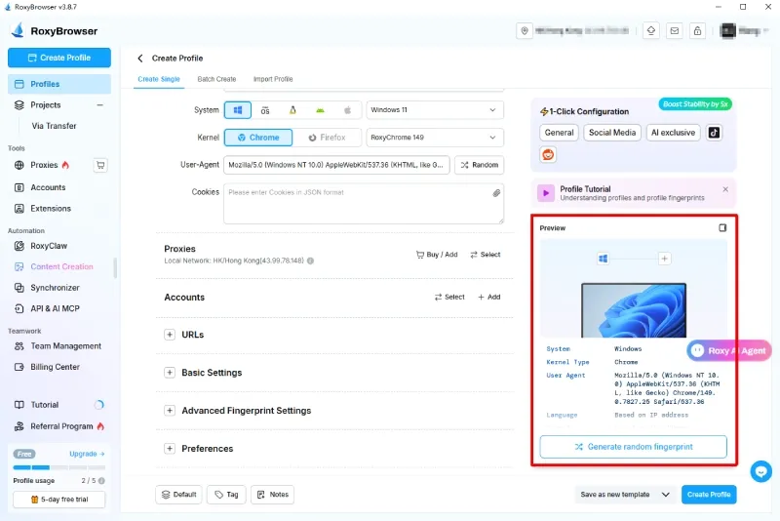Click Generate random fingerprint button

(x=633, y=447)
